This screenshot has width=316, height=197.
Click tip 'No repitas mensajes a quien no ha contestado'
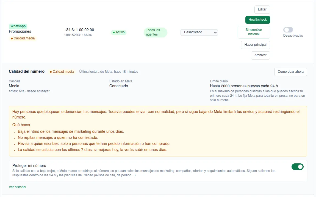coord(58,137)
